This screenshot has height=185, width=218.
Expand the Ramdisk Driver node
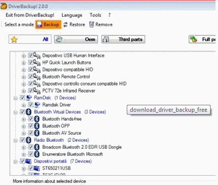click(x=24, y=105)
